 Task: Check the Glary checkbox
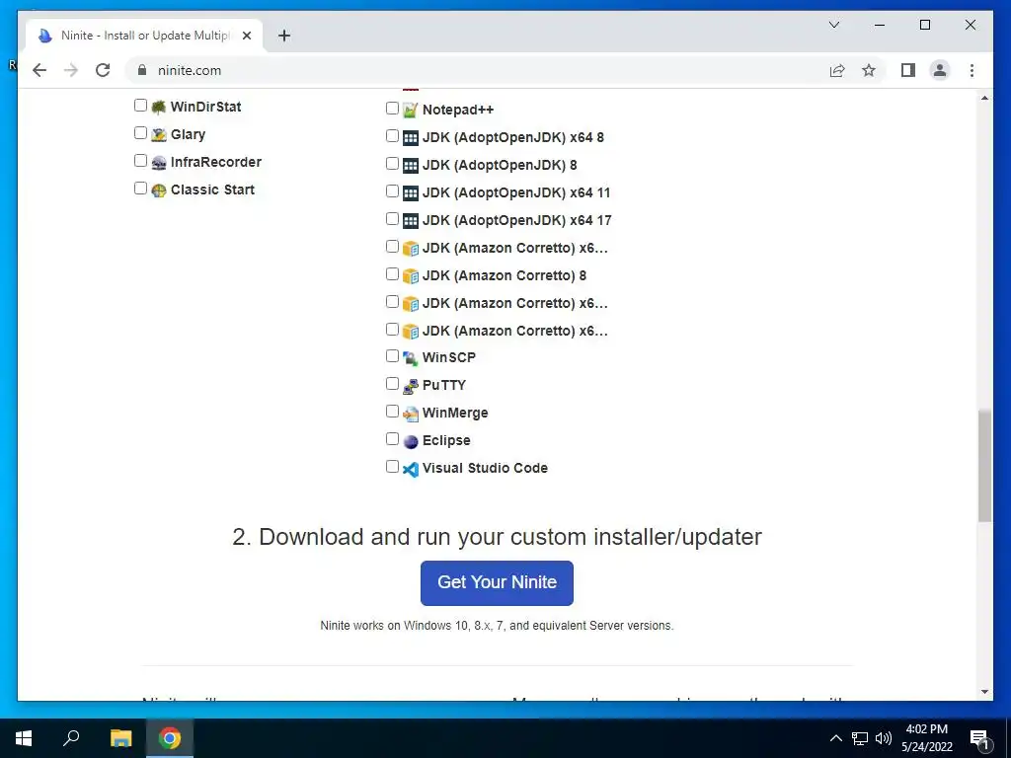140,133
